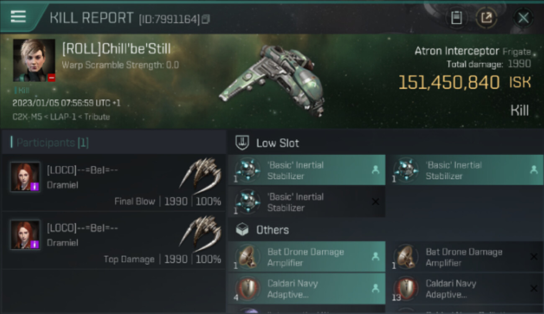Open Final Blow participant portrait

(x=25, y=177)
